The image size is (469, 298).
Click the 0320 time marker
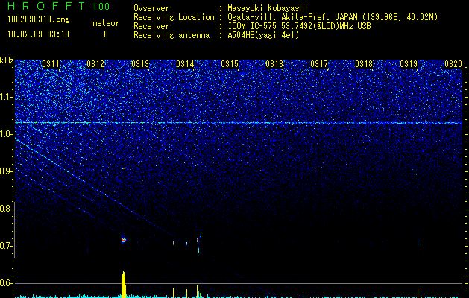(x=453, y=64)
